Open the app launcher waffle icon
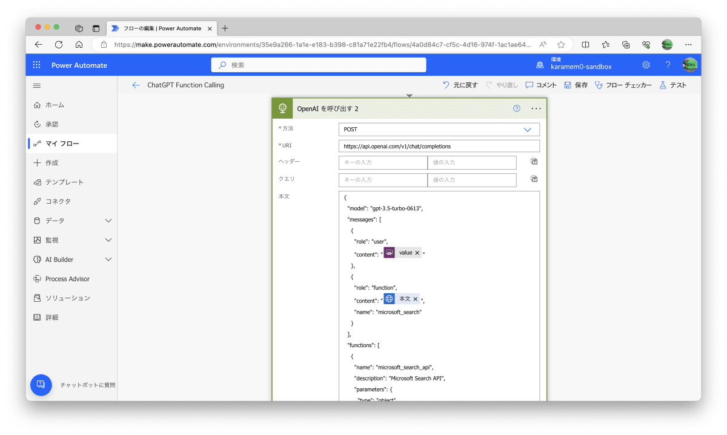 (36, 65)
